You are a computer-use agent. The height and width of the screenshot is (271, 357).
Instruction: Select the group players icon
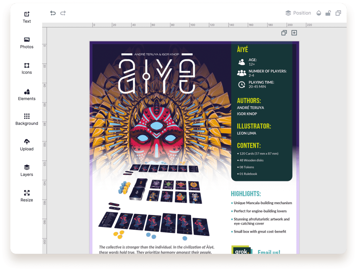coord(242,73)
